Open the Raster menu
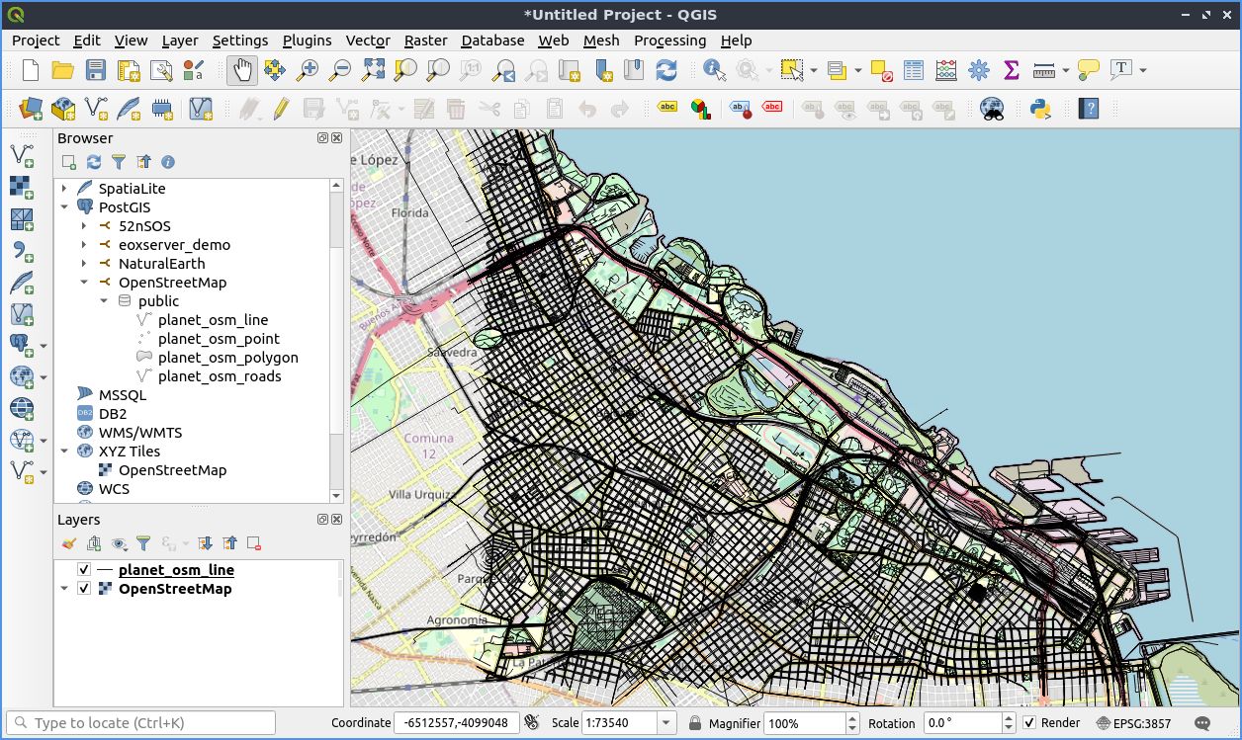This screenshot has height=740, width=1242. point(426,41)
